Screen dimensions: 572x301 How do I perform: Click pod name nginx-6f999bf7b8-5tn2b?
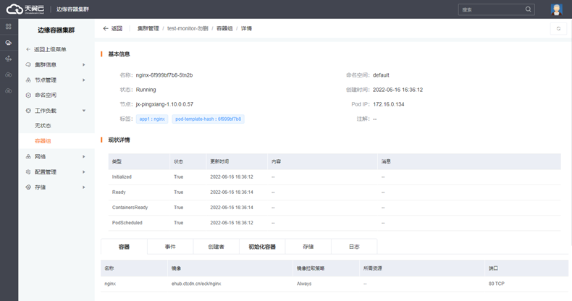(x=164, y=75)
